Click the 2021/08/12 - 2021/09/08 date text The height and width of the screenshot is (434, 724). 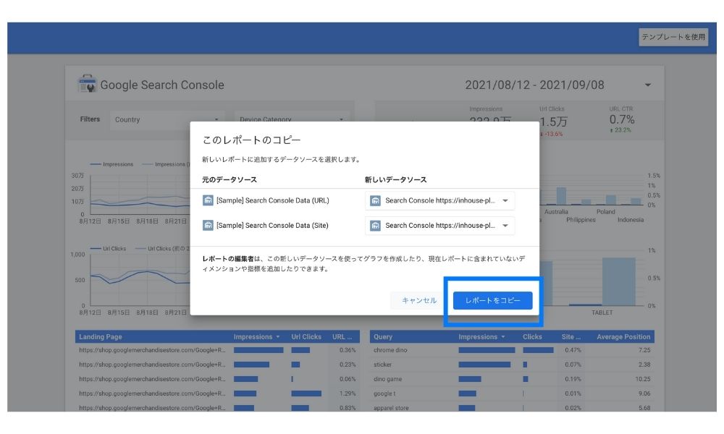point(534,85)
